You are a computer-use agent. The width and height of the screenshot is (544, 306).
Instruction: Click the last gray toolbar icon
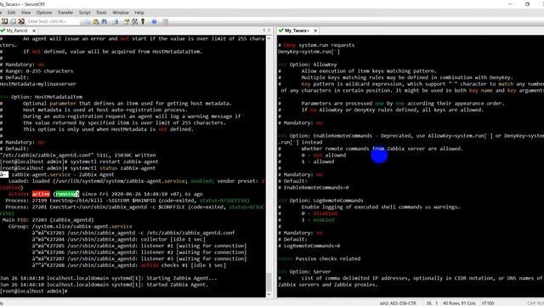click(x=165, y=21)
